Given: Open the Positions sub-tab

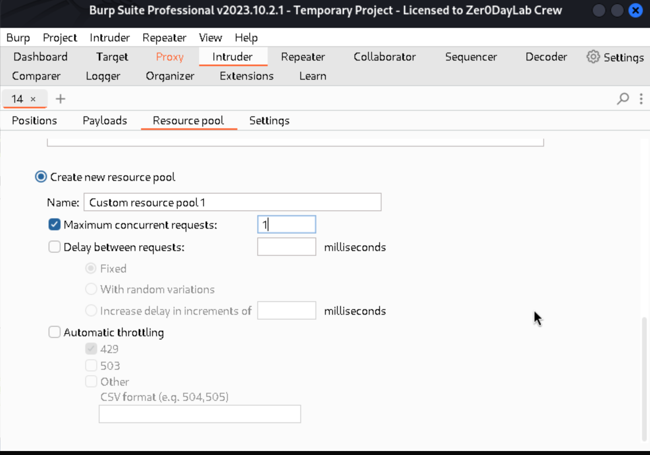Looking at the screenshot, I should (34, 120).
